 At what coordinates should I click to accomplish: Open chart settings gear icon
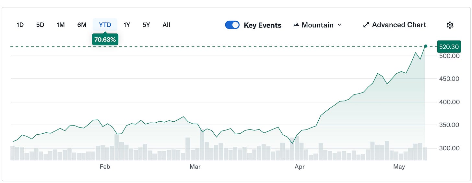[x=450, y=25]
